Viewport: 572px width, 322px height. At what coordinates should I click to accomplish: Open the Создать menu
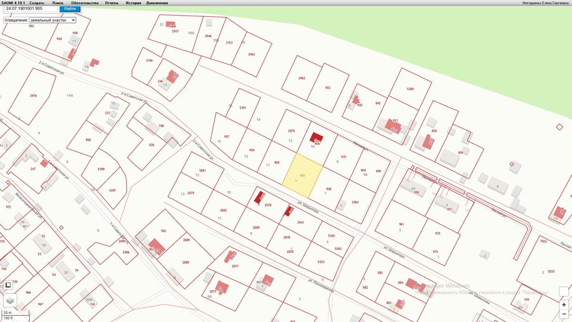pyautogui.click(x=37, y=3)
